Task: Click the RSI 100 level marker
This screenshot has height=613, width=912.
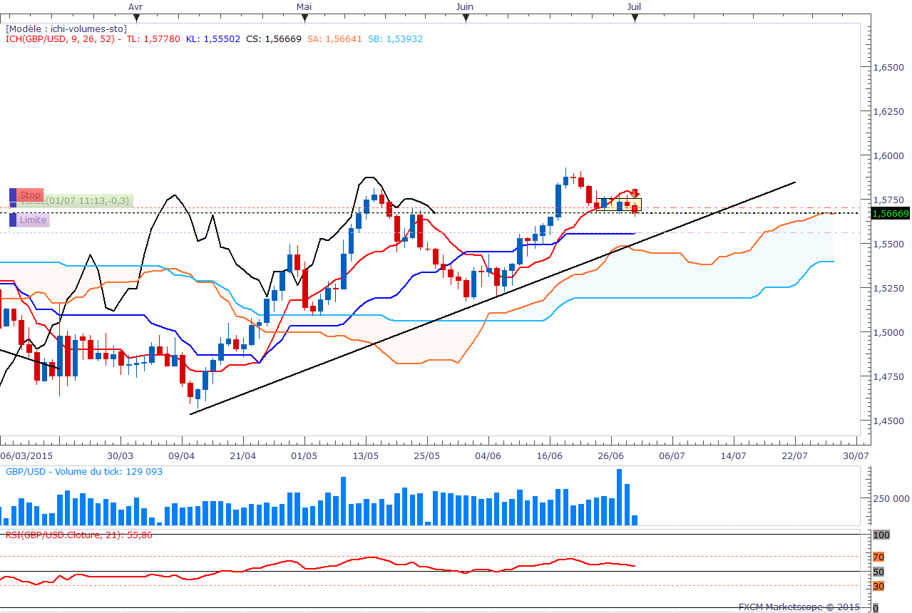Action: [x=881, y=535]
